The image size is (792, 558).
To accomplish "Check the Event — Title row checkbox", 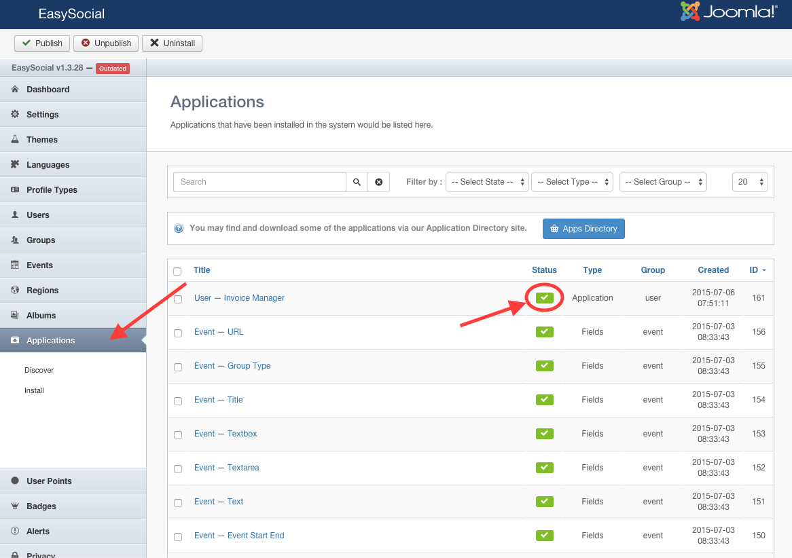I will 178,401.
